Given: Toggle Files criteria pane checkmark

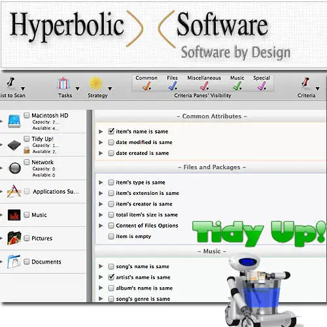Looking at the screenshot, I should coord(173,86).
